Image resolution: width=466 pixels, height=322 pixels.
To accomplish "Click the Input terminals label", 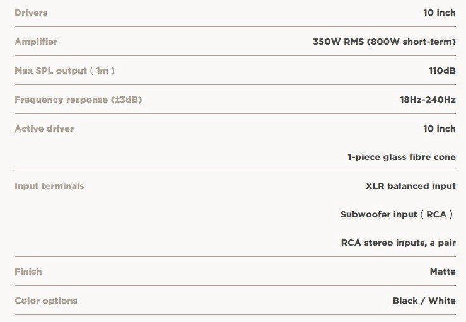I will click(x=49, y=186).
